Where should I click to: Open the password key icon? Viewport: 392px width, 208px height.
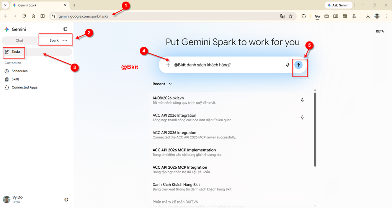pos(317,16)
